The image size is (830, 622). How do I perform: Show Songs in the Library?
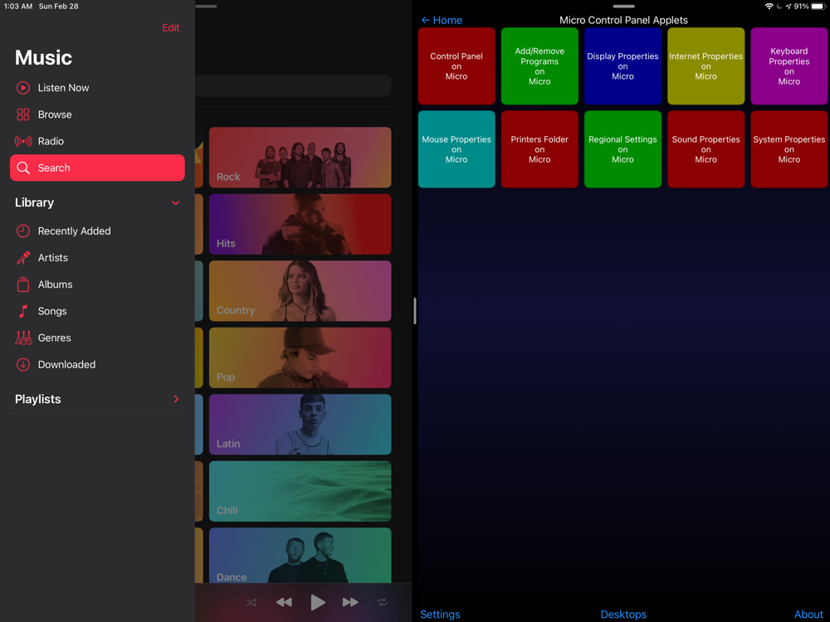(97, 311)
